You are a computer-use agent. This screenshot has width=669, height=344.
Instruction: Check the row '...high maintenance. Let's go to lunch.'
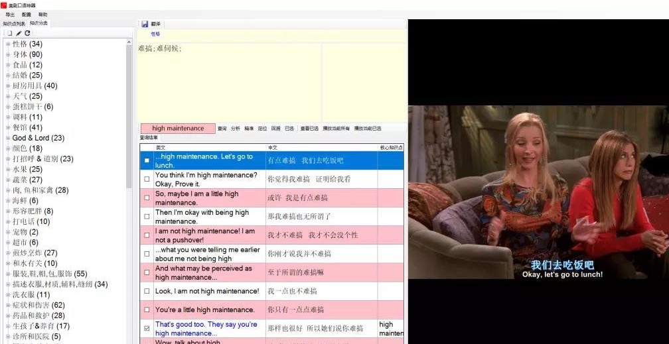click(x=147, y=160)
